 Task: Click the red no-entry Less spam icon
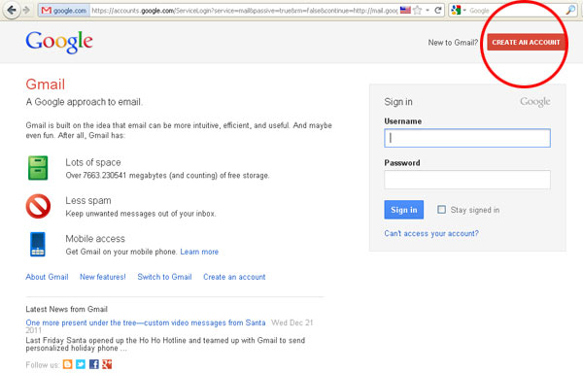[x=38, y=206]
